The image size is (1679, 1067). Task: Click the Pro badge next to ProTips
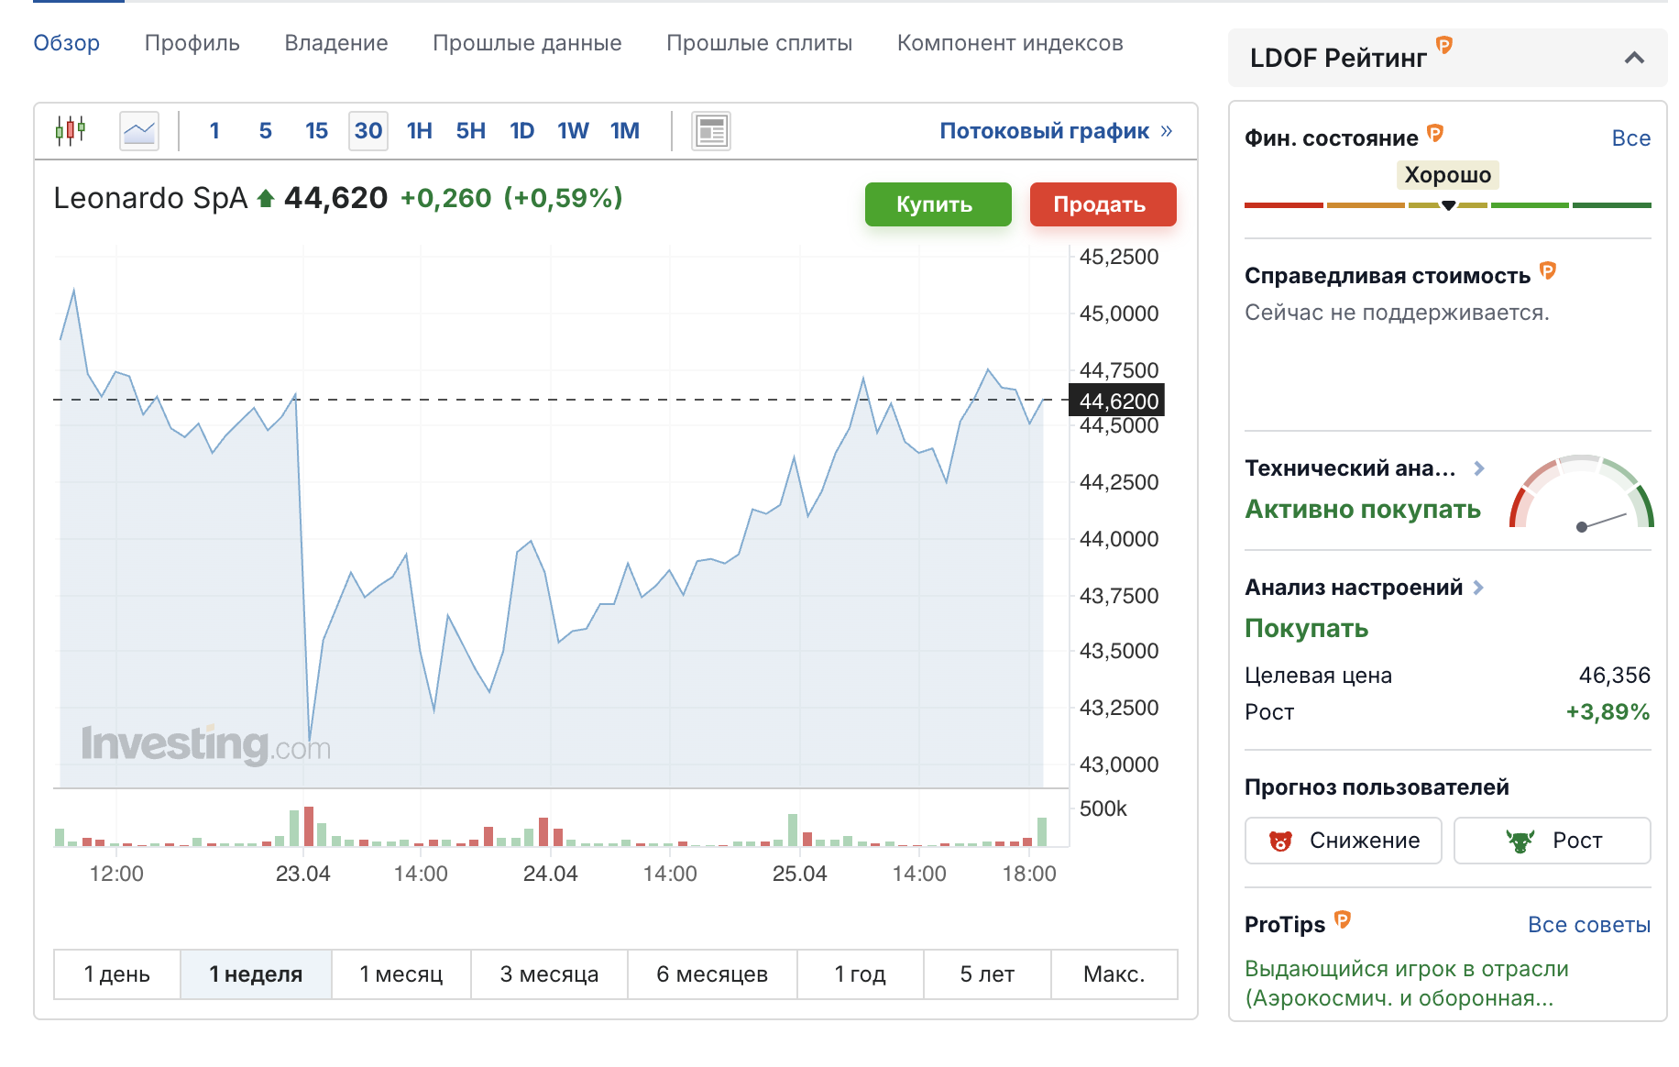(x=1343, y=919)
